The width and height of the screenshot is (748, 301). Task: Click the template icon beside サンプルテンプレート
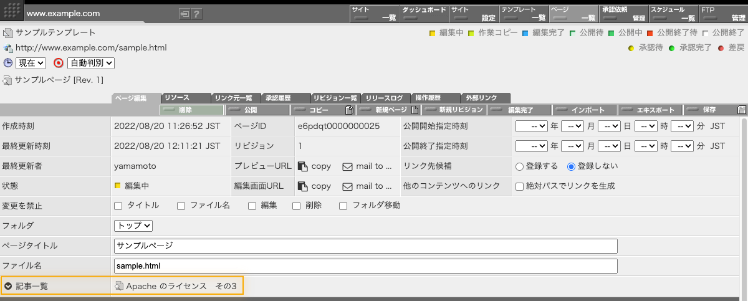[8, 32]
